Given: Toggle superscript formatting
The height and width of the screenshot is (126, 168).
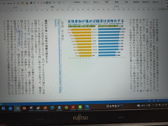Looking at the screenshot, I should pos(14,3).
